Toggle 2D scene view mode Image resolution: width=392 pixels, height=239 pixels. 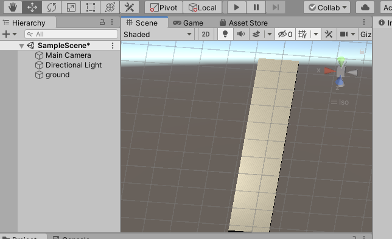pos(206,34)
